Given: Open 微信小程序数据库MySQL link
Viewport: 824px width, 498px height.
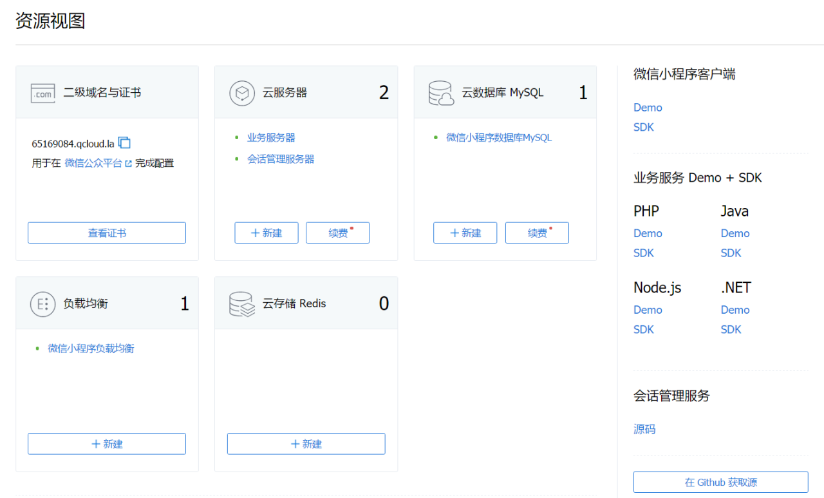Looking at the screenshot, I should point(499,138).
